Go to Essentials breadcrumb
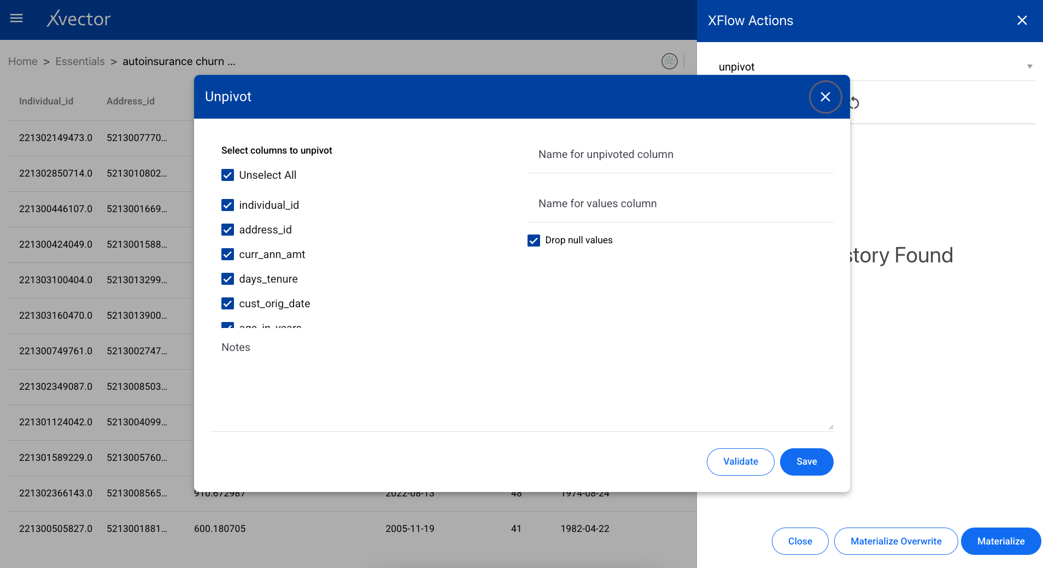The image size is (1043, 568). (x=80, y=61)
